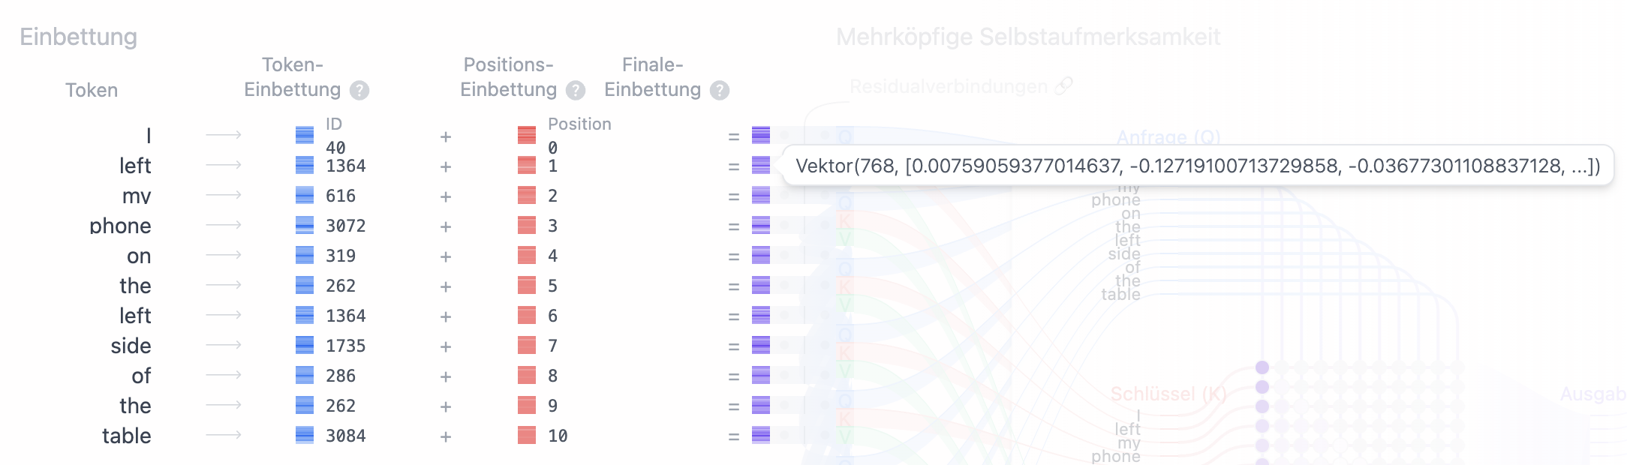Image resolution: width=1627 pixels, height=465 pixels.
Task: Select the "side" token in the Token column
Action: click(x=131, y=346)
